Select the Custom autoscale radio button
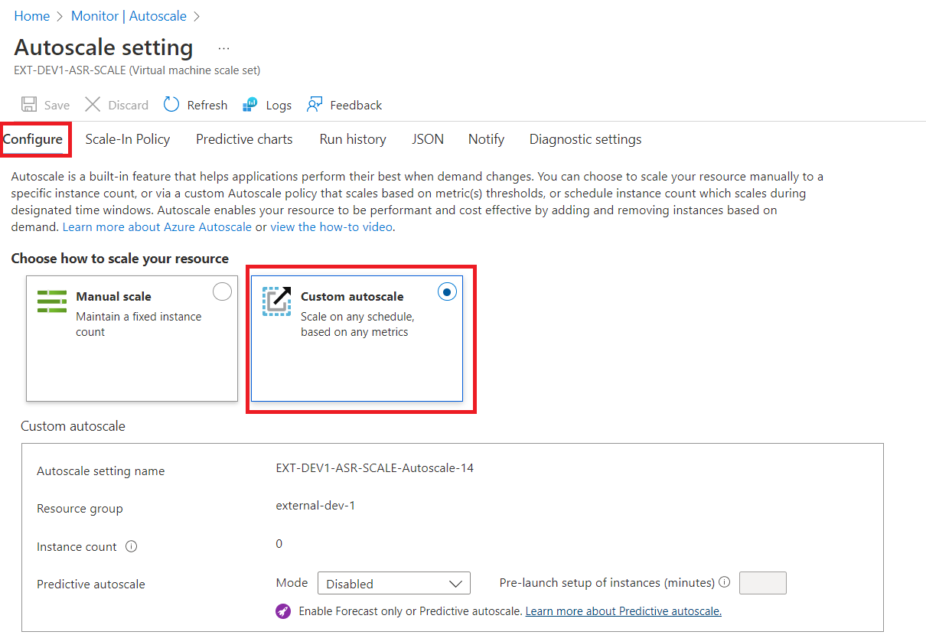Image resolution: width=926 pixels, height=635 pixels. coord(447,291)
